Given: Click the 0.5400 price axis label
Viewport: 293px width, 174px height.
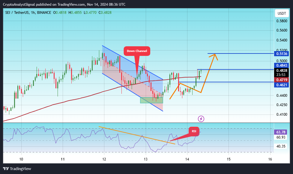Looking at the screenshot, I should (282, 40).
